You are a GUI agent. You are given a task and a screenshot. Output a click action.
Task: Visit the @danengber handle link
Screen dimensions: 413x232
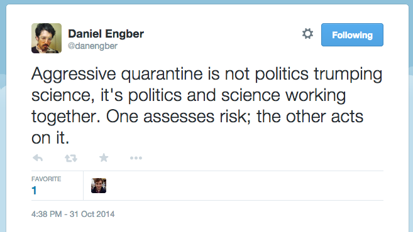(92, 46)
